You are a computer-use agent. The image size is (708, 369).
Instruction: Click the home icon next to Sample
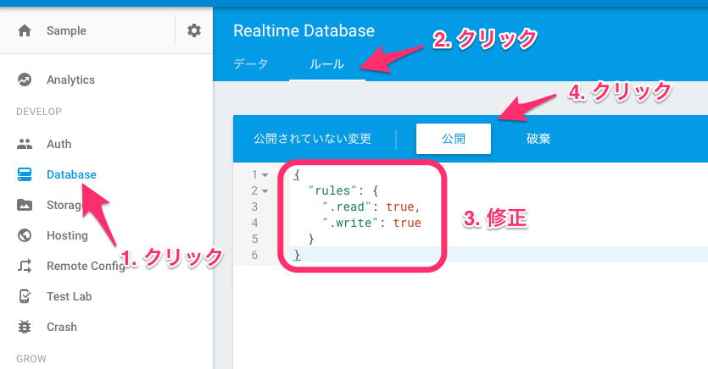point(25,30)
